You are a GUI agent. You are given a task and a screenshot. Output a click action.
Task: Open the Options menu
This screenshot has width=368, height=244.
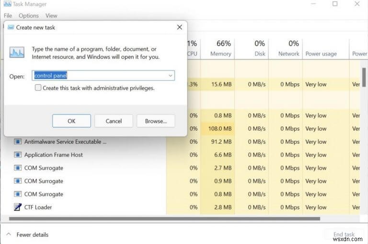click(29, 16)
